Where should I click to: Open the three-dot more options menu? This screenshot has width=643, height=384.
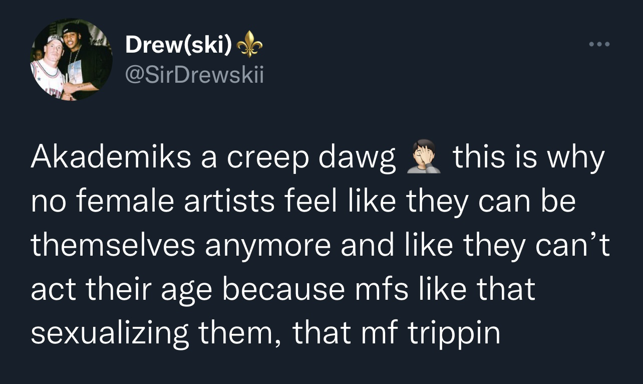tap(600, 44)
